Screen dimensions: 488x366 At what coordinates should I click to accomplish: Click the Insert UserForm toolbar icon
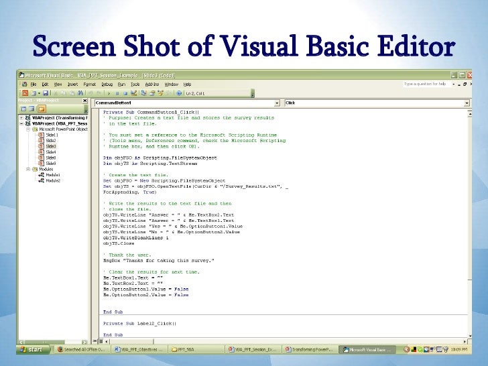point(33,93)
